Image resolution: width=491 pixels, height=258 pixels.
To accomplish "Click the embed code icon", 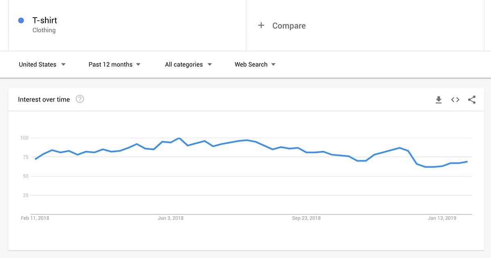I will [455, 100].
